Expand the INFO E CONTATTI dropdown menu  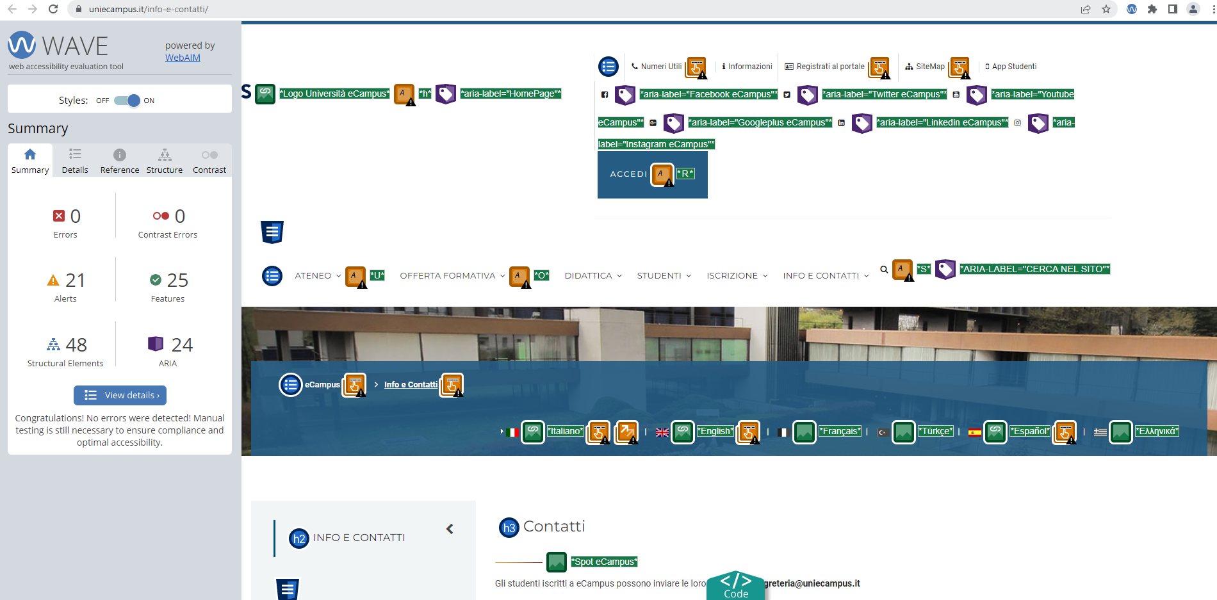coord(826,276)
